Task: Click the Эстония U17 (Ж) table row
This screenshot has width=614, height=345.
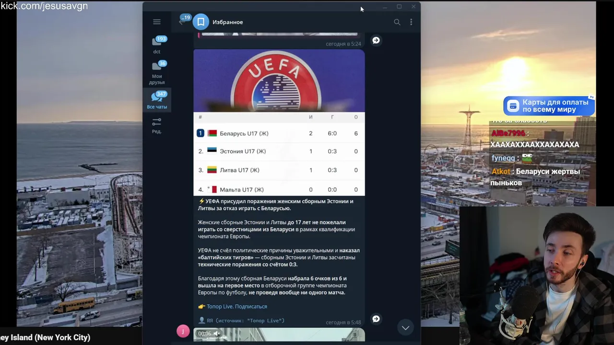Action: (279, 151)
